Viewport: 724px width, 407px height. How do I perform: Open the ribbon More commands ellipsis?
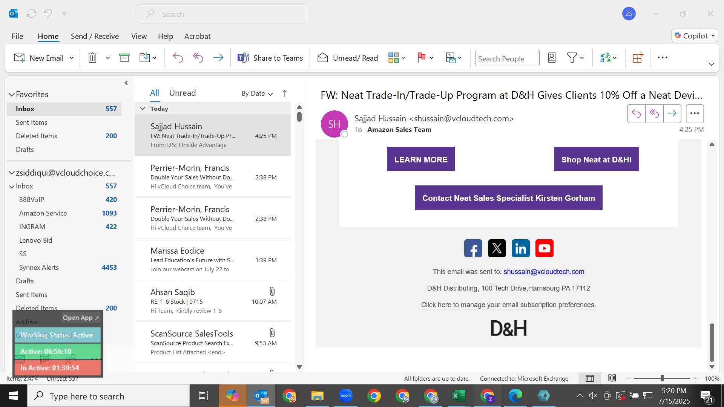point(663,58)
